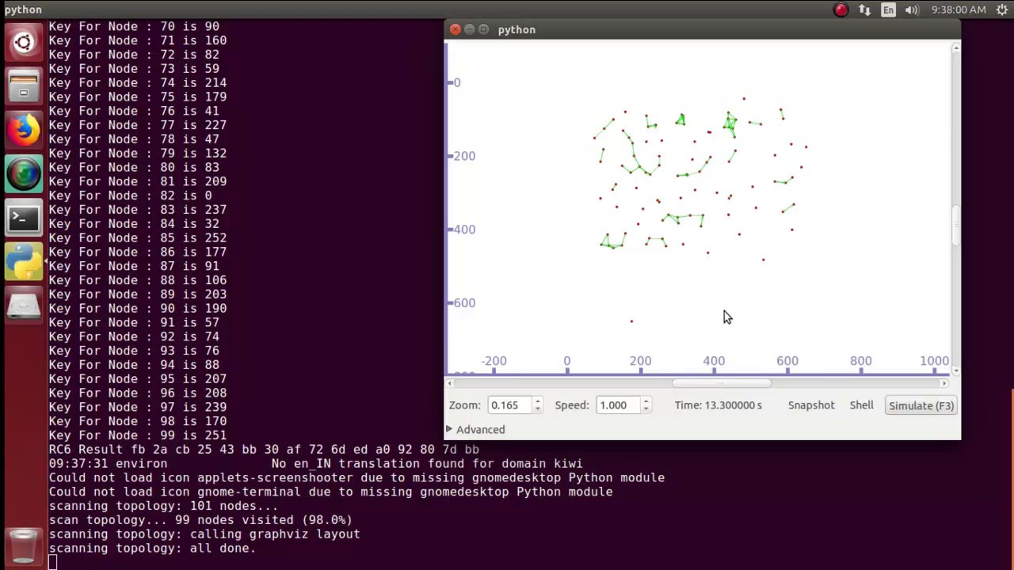Click the Zoom value field
1014x570 pixels.
pyautogui.click(x=509, y=405)
